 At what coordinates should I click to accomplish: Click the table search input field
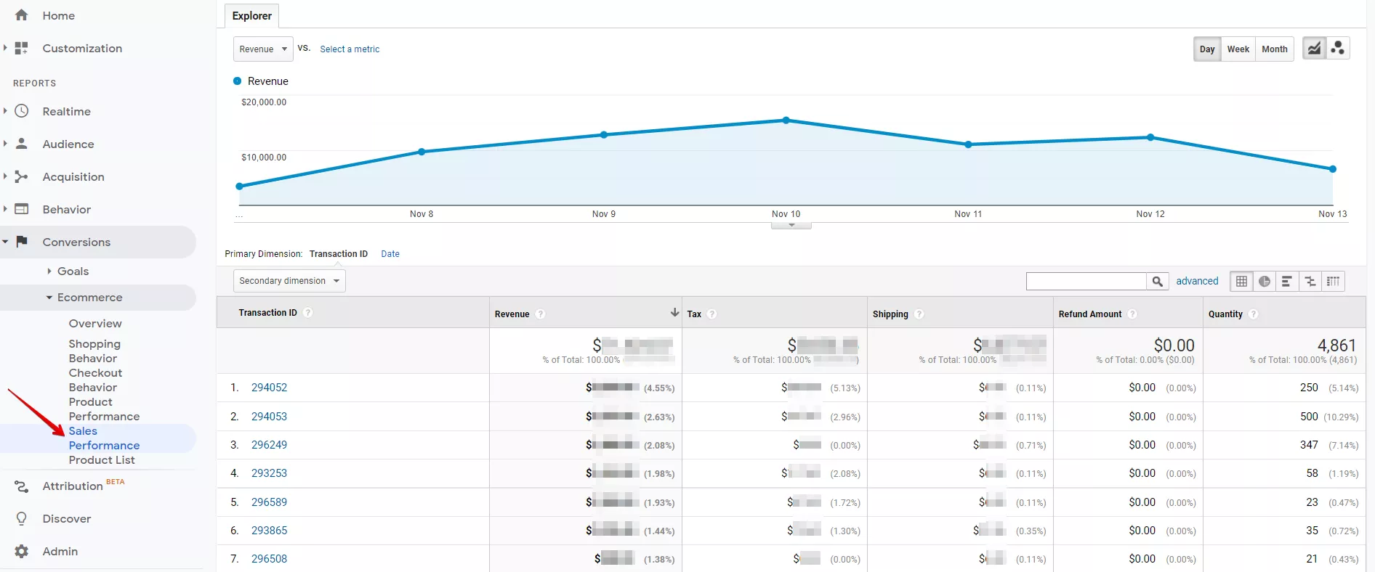click(x=1086, y=281)
